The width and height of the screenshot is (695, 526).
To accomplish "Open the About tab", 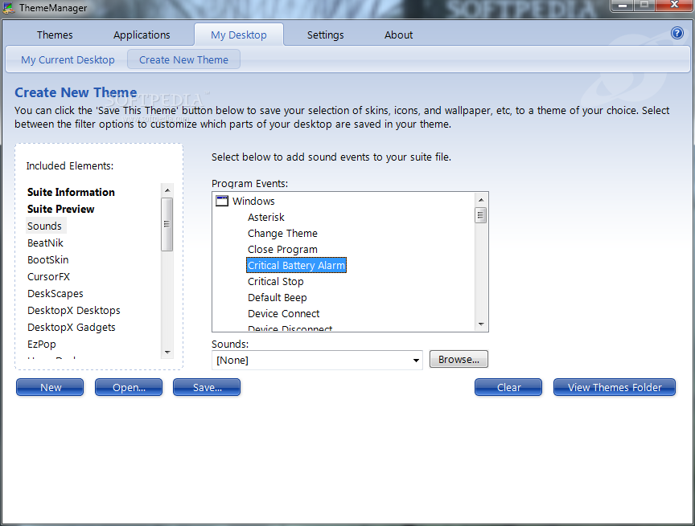I will pos(398,35).
